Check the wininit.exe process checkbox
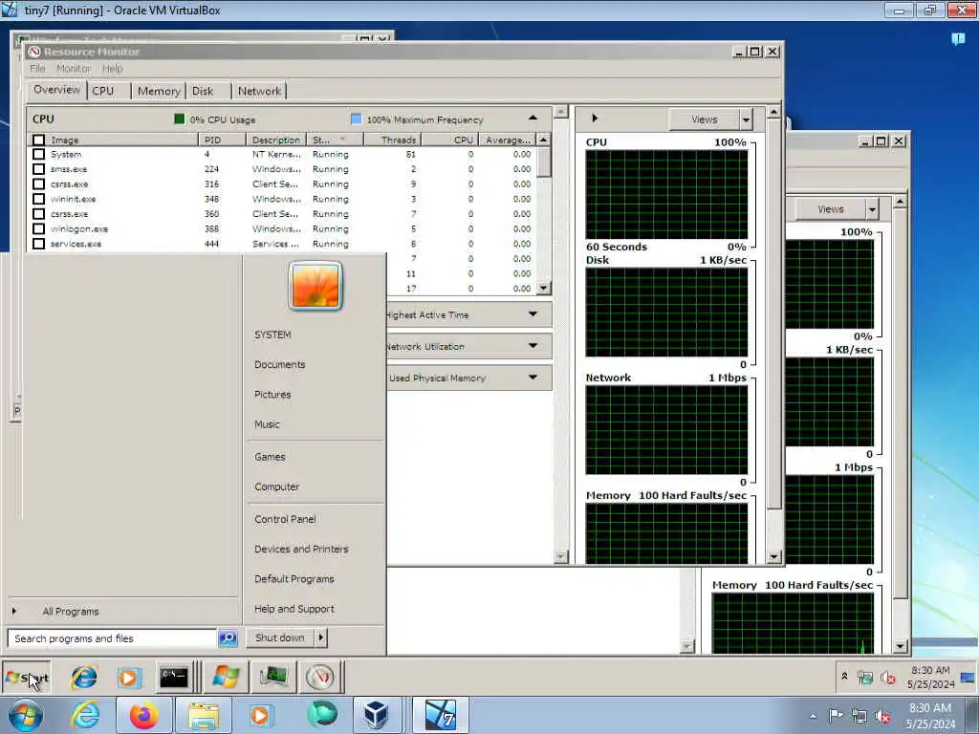979x734 pixels. pyautogui.click(x=38, y=199)
